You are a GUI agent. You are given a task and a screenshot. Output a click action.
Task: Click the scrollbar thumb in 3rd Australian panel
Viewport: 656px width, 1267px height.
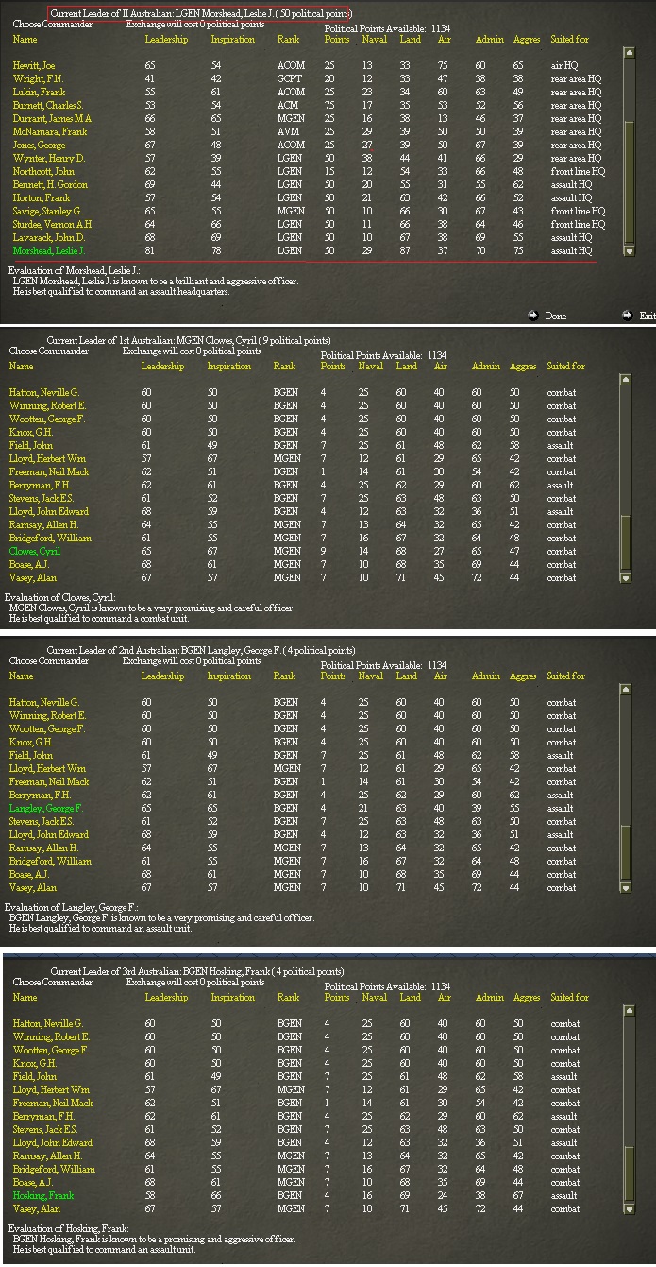(x=629, y=1173)
